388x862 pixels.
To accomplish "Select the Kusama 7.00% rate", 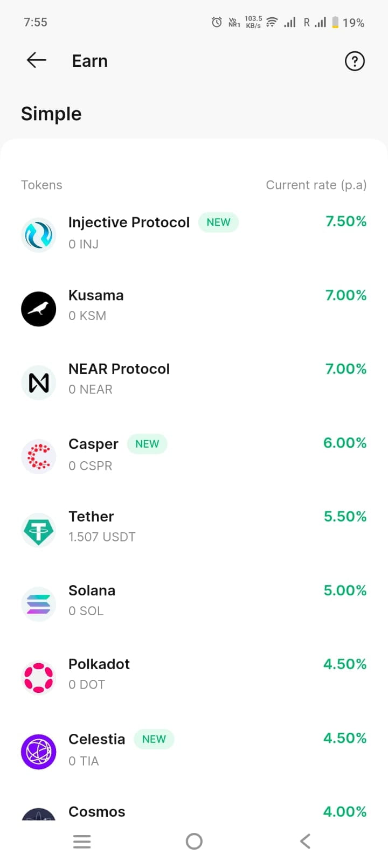I will point(346,295).
